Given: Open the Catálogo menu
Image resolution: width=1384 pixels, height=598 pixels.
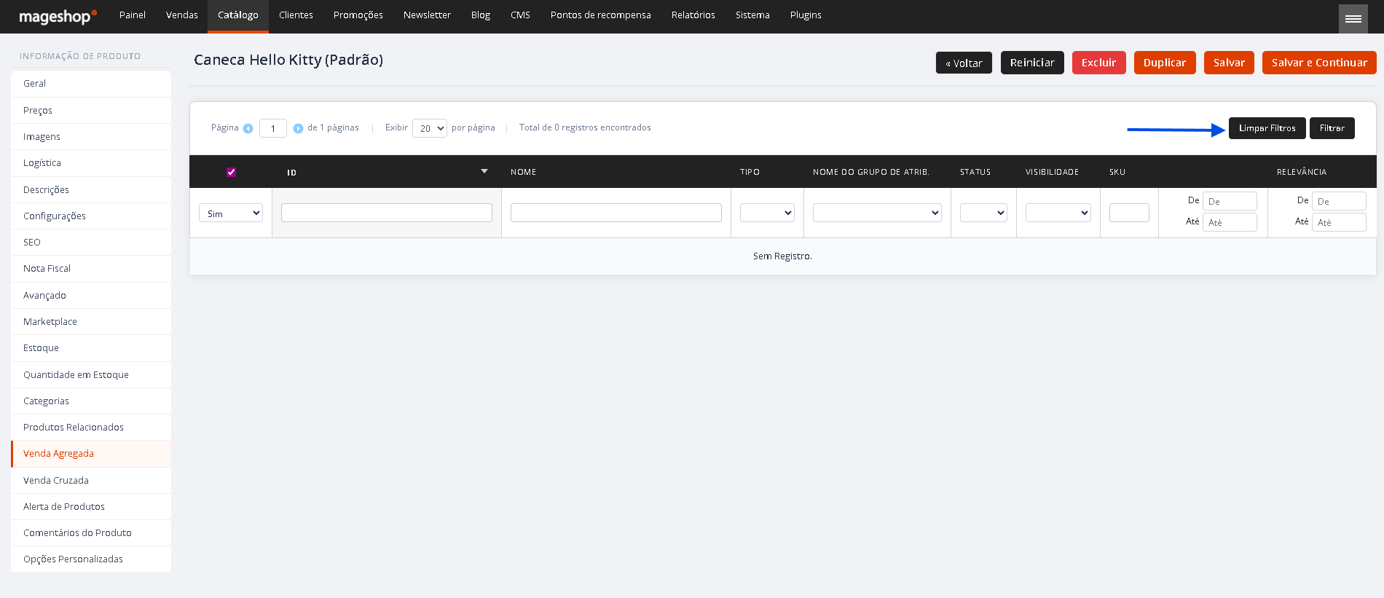Looking at the screenshot, I should [x=238, y=15].
